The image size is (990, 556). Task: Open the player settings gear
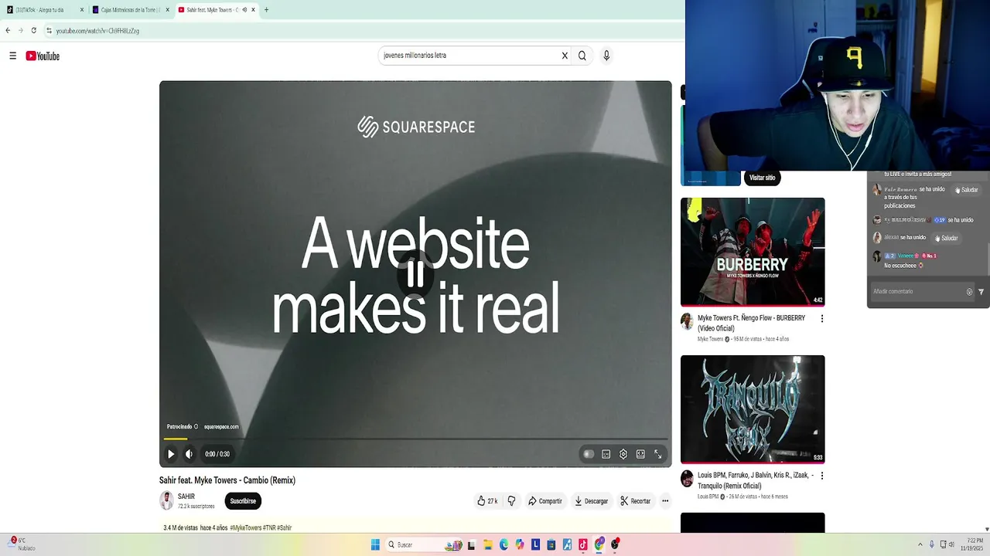point(623,454)
